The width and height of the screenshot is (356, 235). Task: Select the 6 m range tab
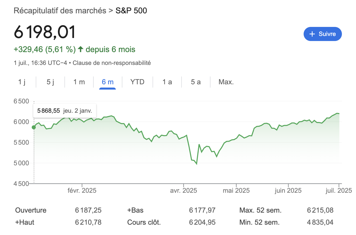[x=108, y=82]
